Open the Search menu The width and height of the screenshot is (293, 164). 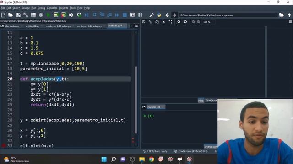click(x=16, y=8)
